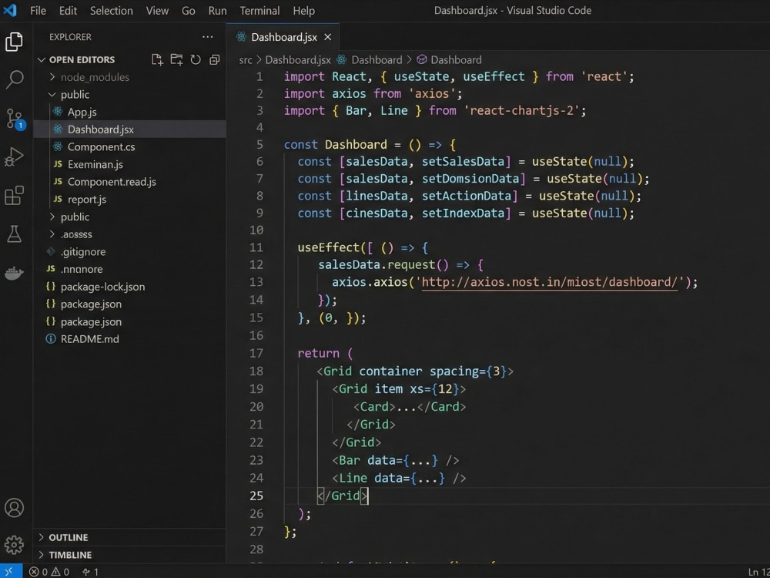Open the Extensions view
This screenshot has width=770, height=578.
tap(14, 196)
